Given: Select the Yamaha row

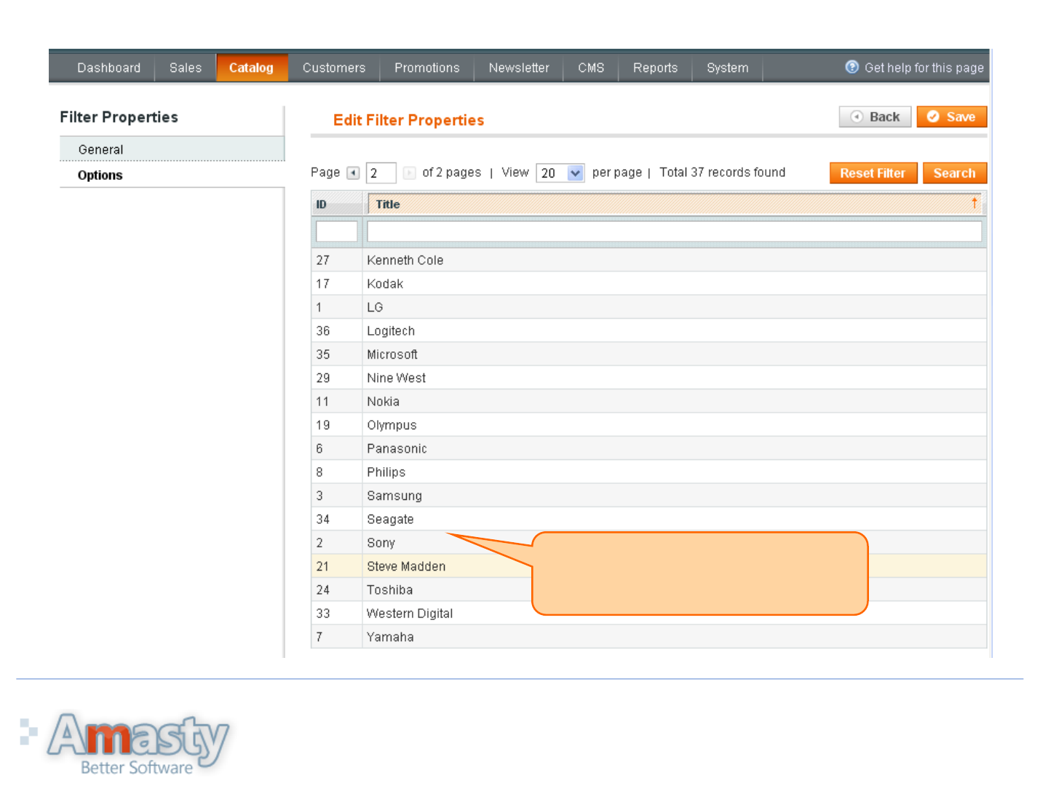Looking at the screenshot, I should [648, 637].
